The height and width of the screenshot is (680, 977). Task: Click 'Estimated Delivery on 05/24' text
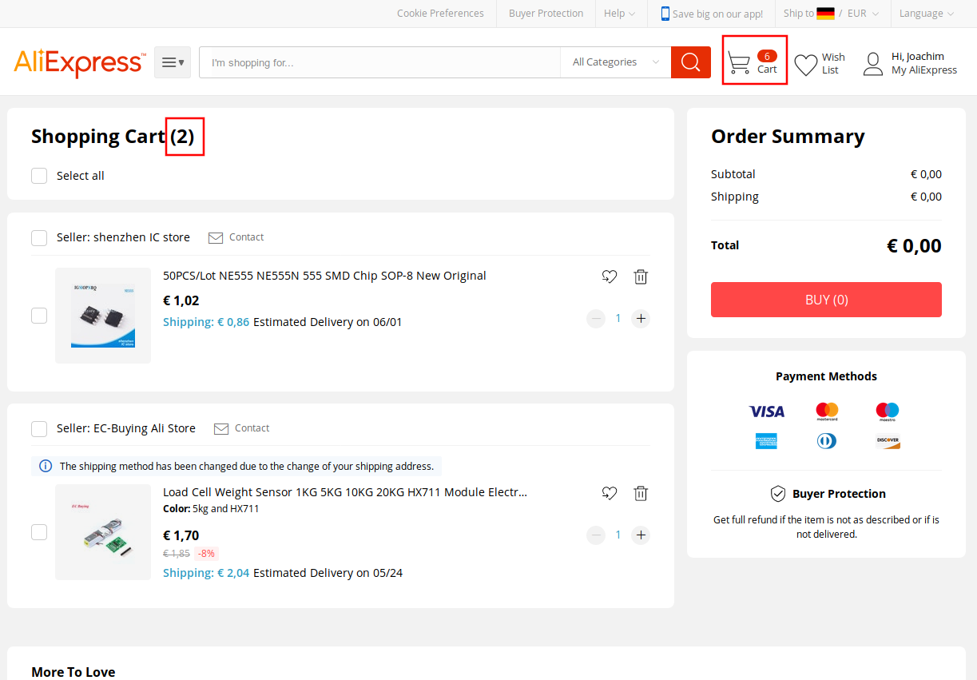pyautogui.click(x=328, y=573)
